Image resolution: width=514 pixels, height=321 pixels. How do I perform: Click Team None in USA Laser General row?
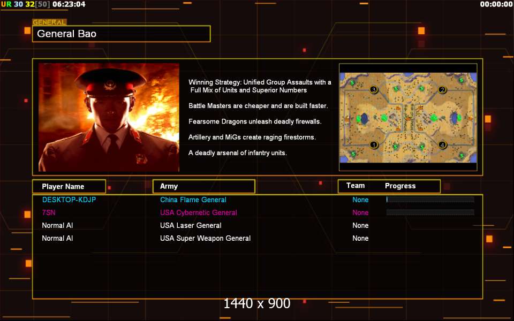[360, 225]
